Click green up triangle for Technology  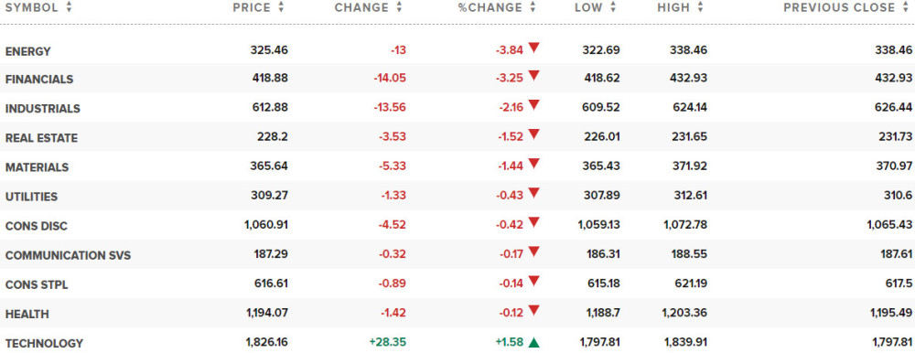tap(533, 343)
